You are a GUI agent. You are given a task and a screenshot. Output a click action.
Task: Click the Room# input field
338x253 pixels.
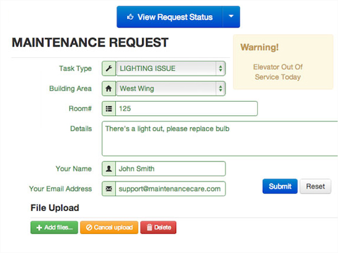click(186, 109)
